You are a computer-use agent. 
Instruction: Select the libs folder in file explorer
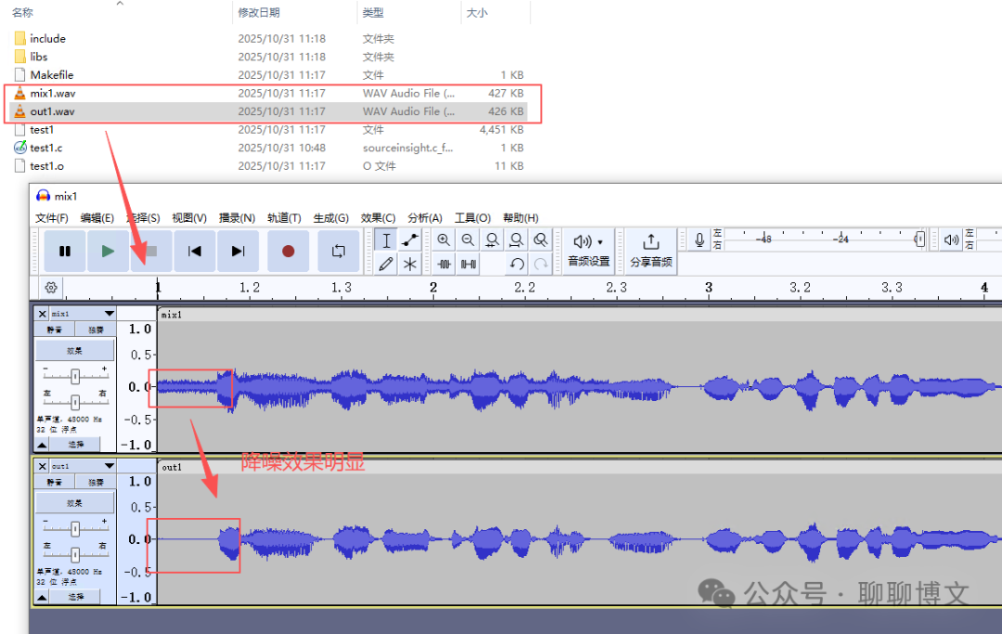[x=38, y=57]
